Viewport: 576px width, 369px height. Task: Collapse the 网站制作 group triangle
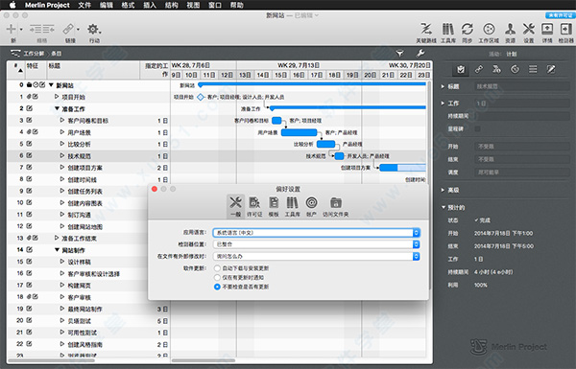57,250
